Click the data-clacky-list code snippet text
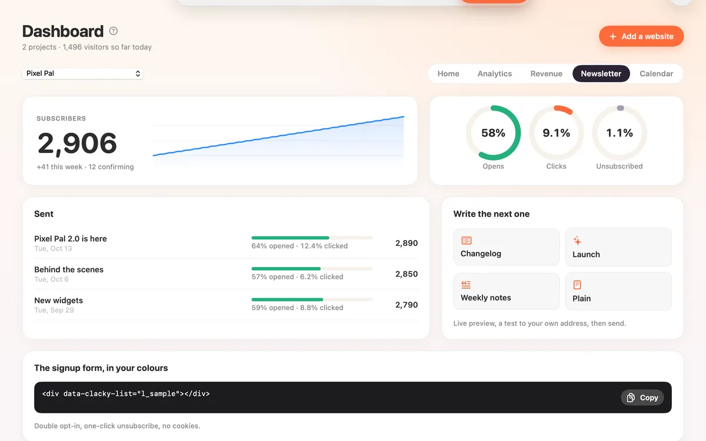706x441 pixels. [126, 394]
